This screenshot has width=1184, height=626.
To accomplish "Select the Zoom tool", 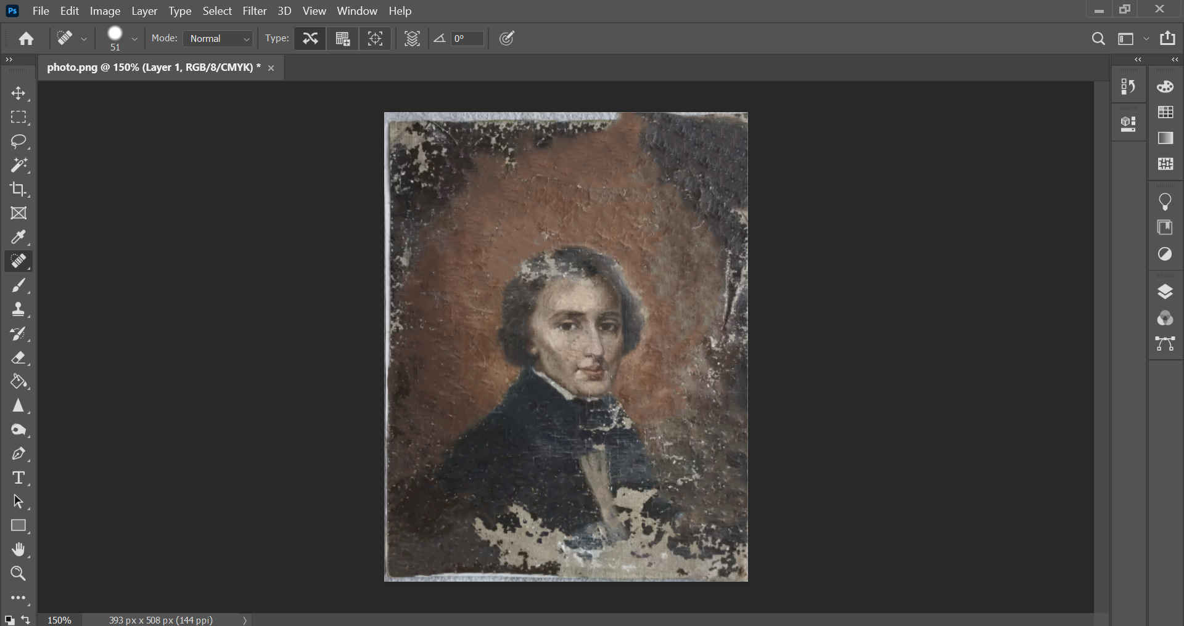I will 18,574.
